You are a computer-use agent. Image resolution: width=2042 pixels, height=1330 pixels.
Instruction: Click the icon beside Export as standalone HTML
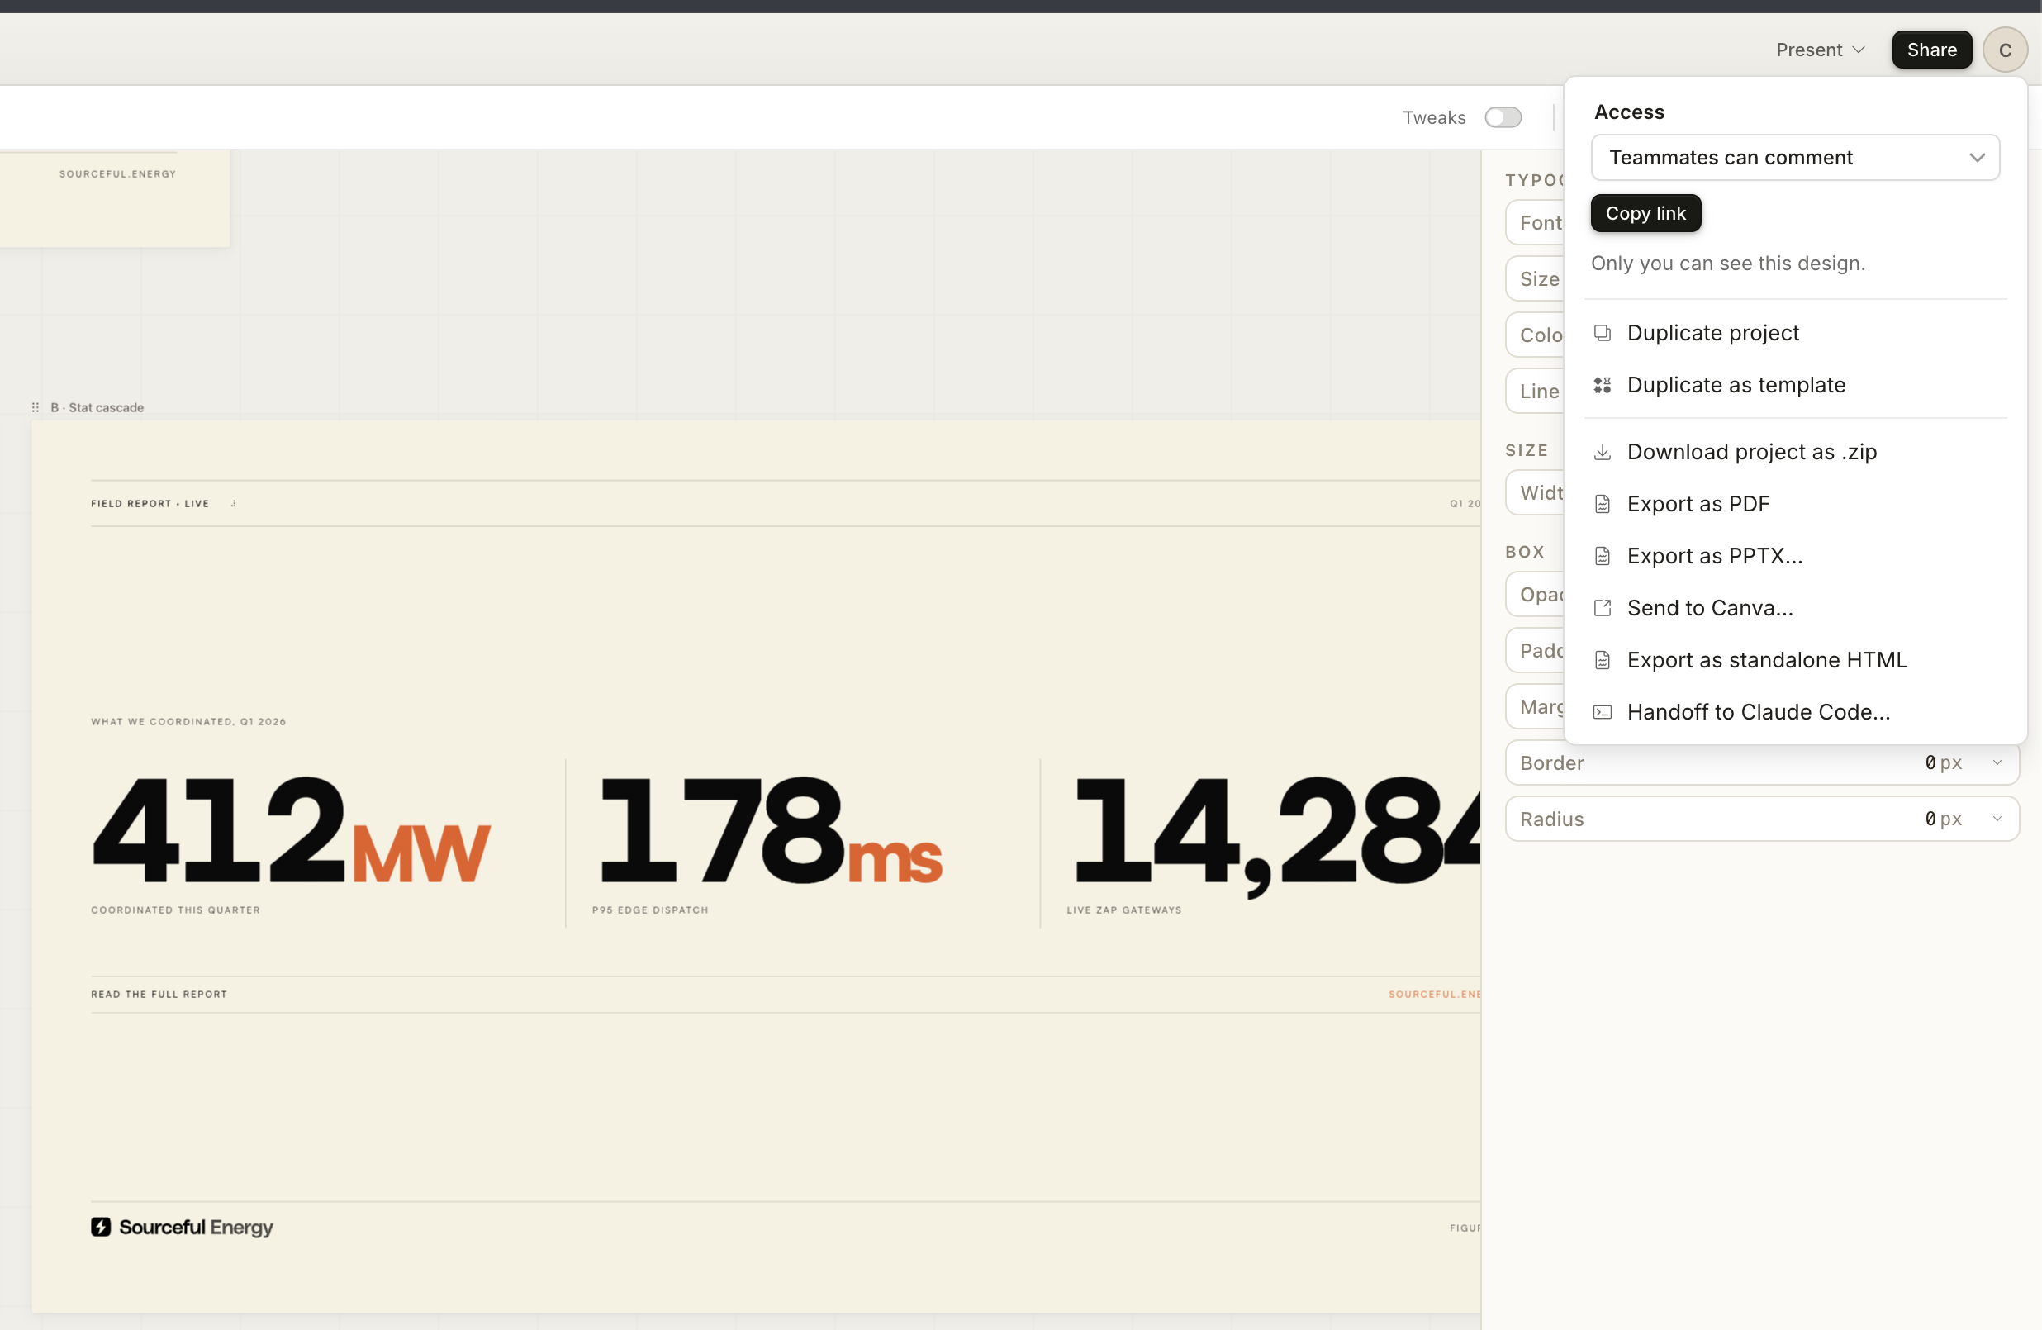pyautogui.click(x=1603, y=660)
